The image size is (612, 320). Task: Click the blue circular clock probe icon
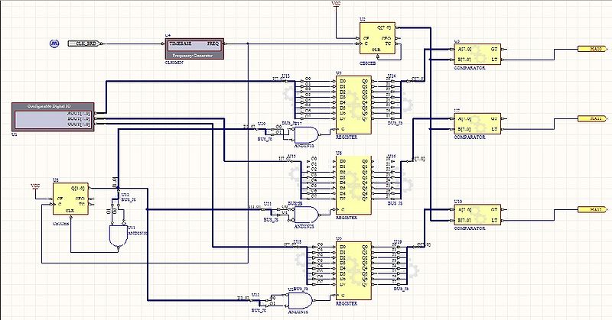(54, 43)
